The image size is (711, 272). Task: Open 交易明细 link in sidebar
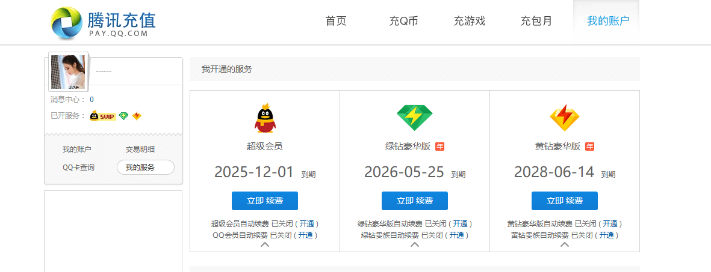point(140,150)
